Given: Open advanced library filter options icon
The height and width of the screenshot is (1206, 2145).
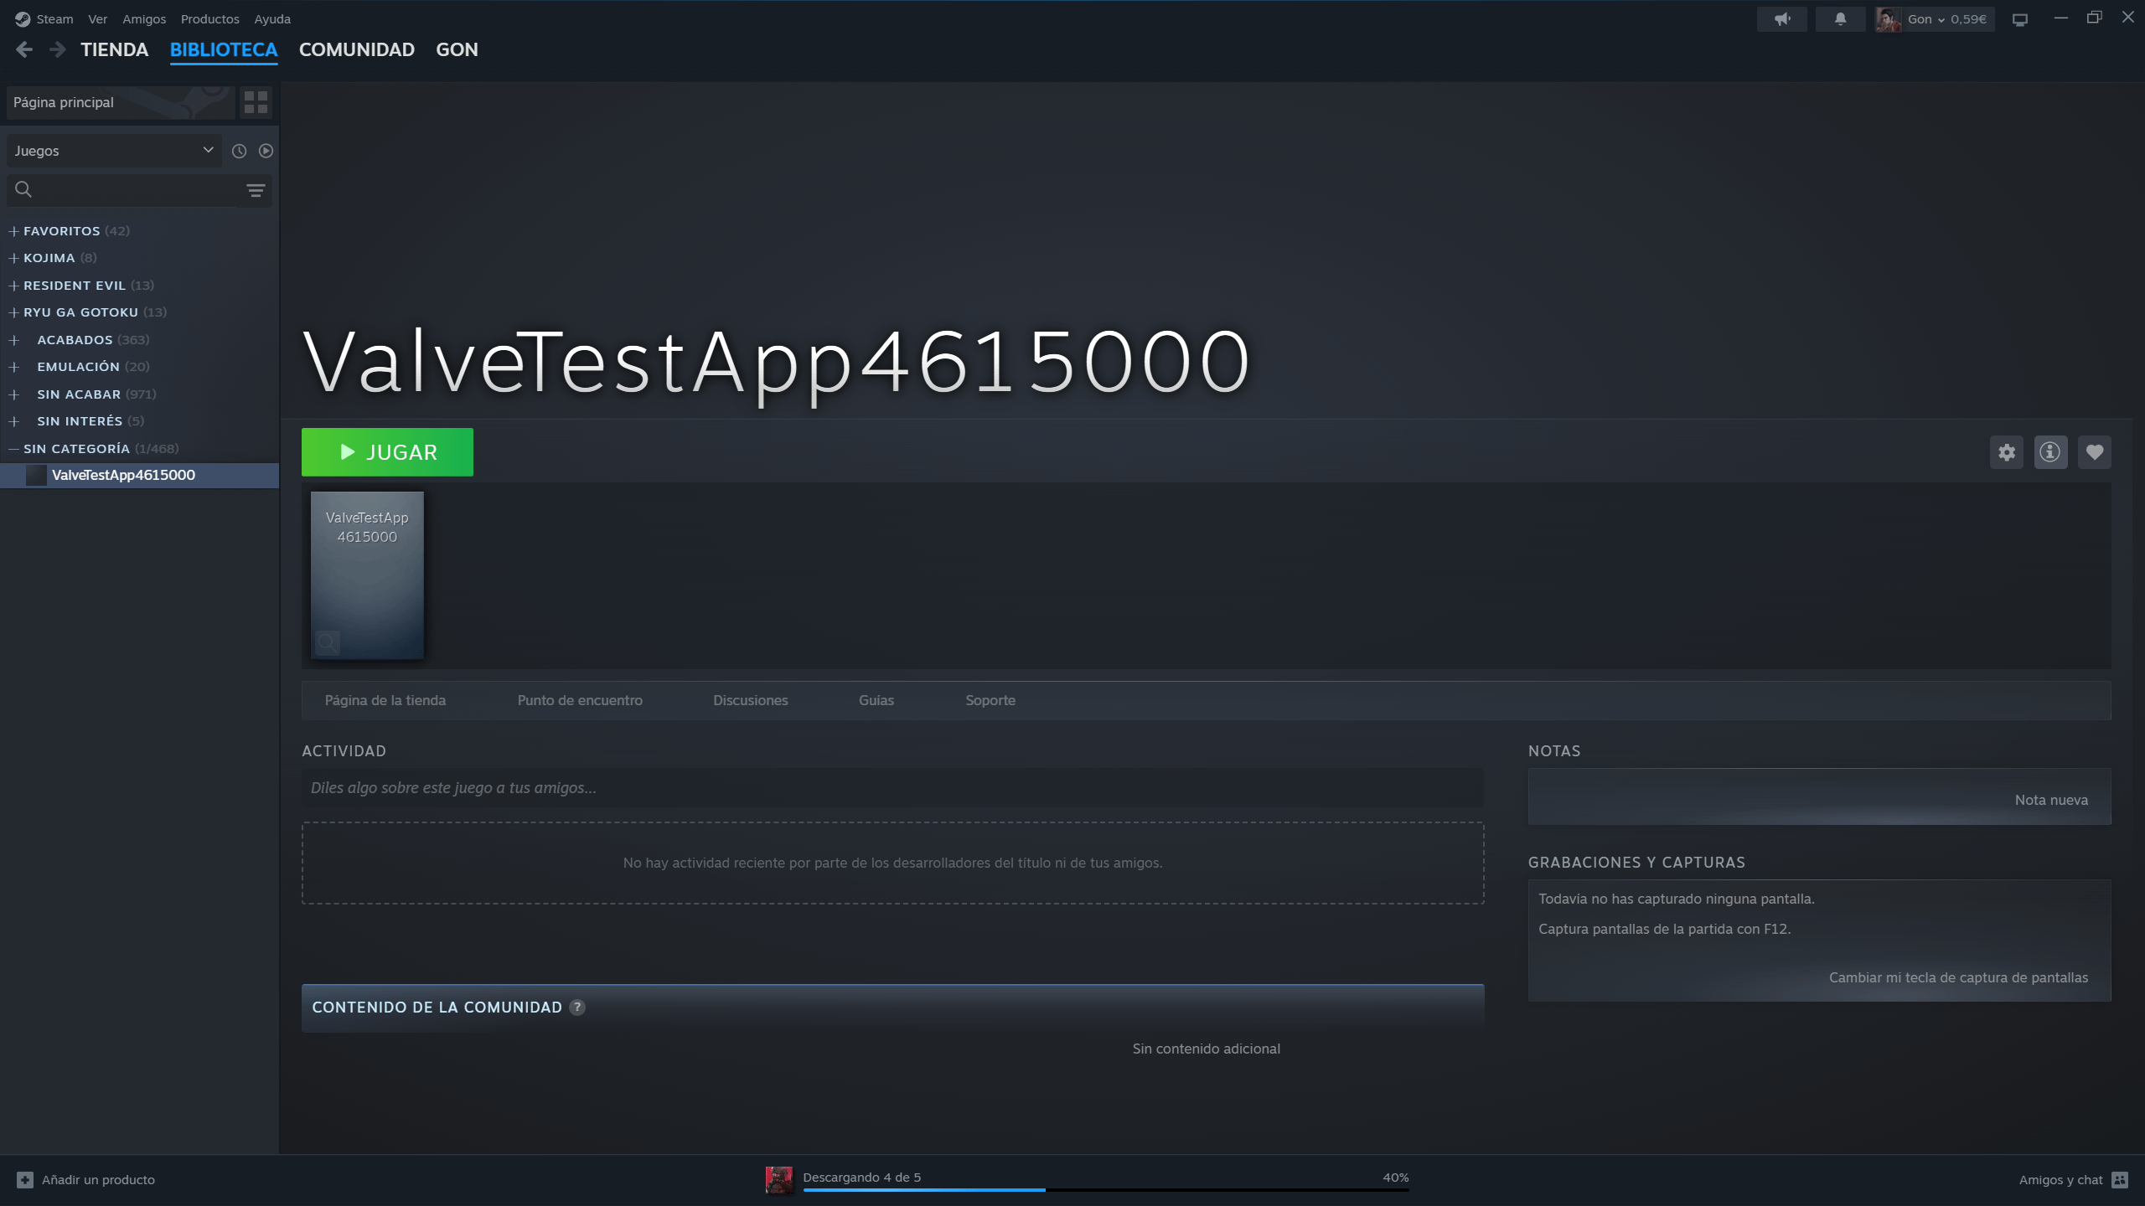Looking at the screenshot, I should pos(256,190).
